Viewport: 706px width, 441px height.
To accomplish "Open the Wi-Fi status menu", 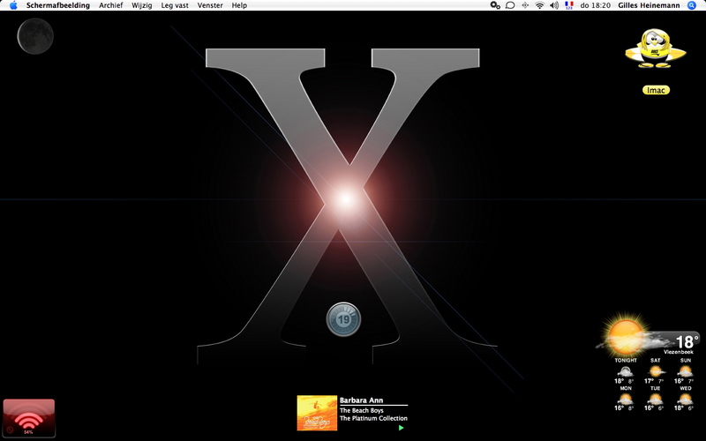I will click(539, 5).
